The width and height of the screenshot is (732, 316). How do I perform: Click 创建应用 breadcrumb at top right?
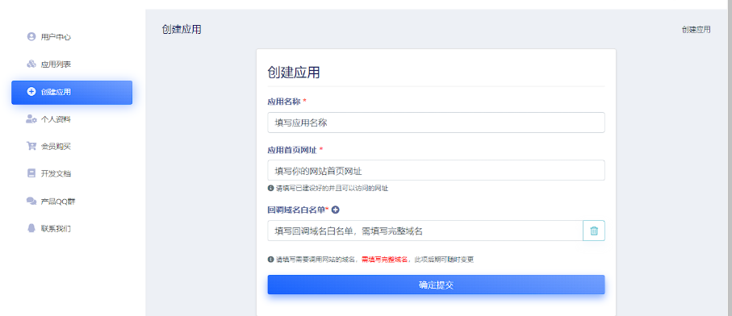696,29
